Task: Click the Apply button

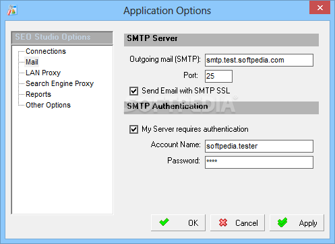Action: point(297,222)
